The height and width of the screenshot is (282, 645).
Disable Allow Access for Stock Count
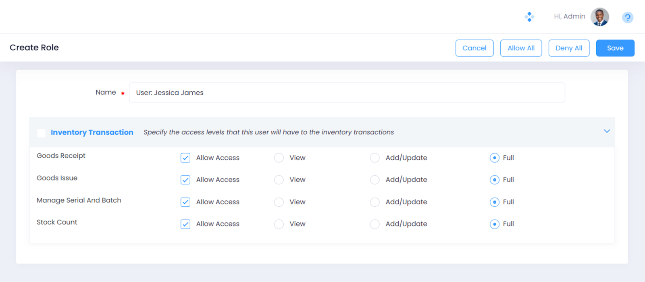(x=185, y=224)
